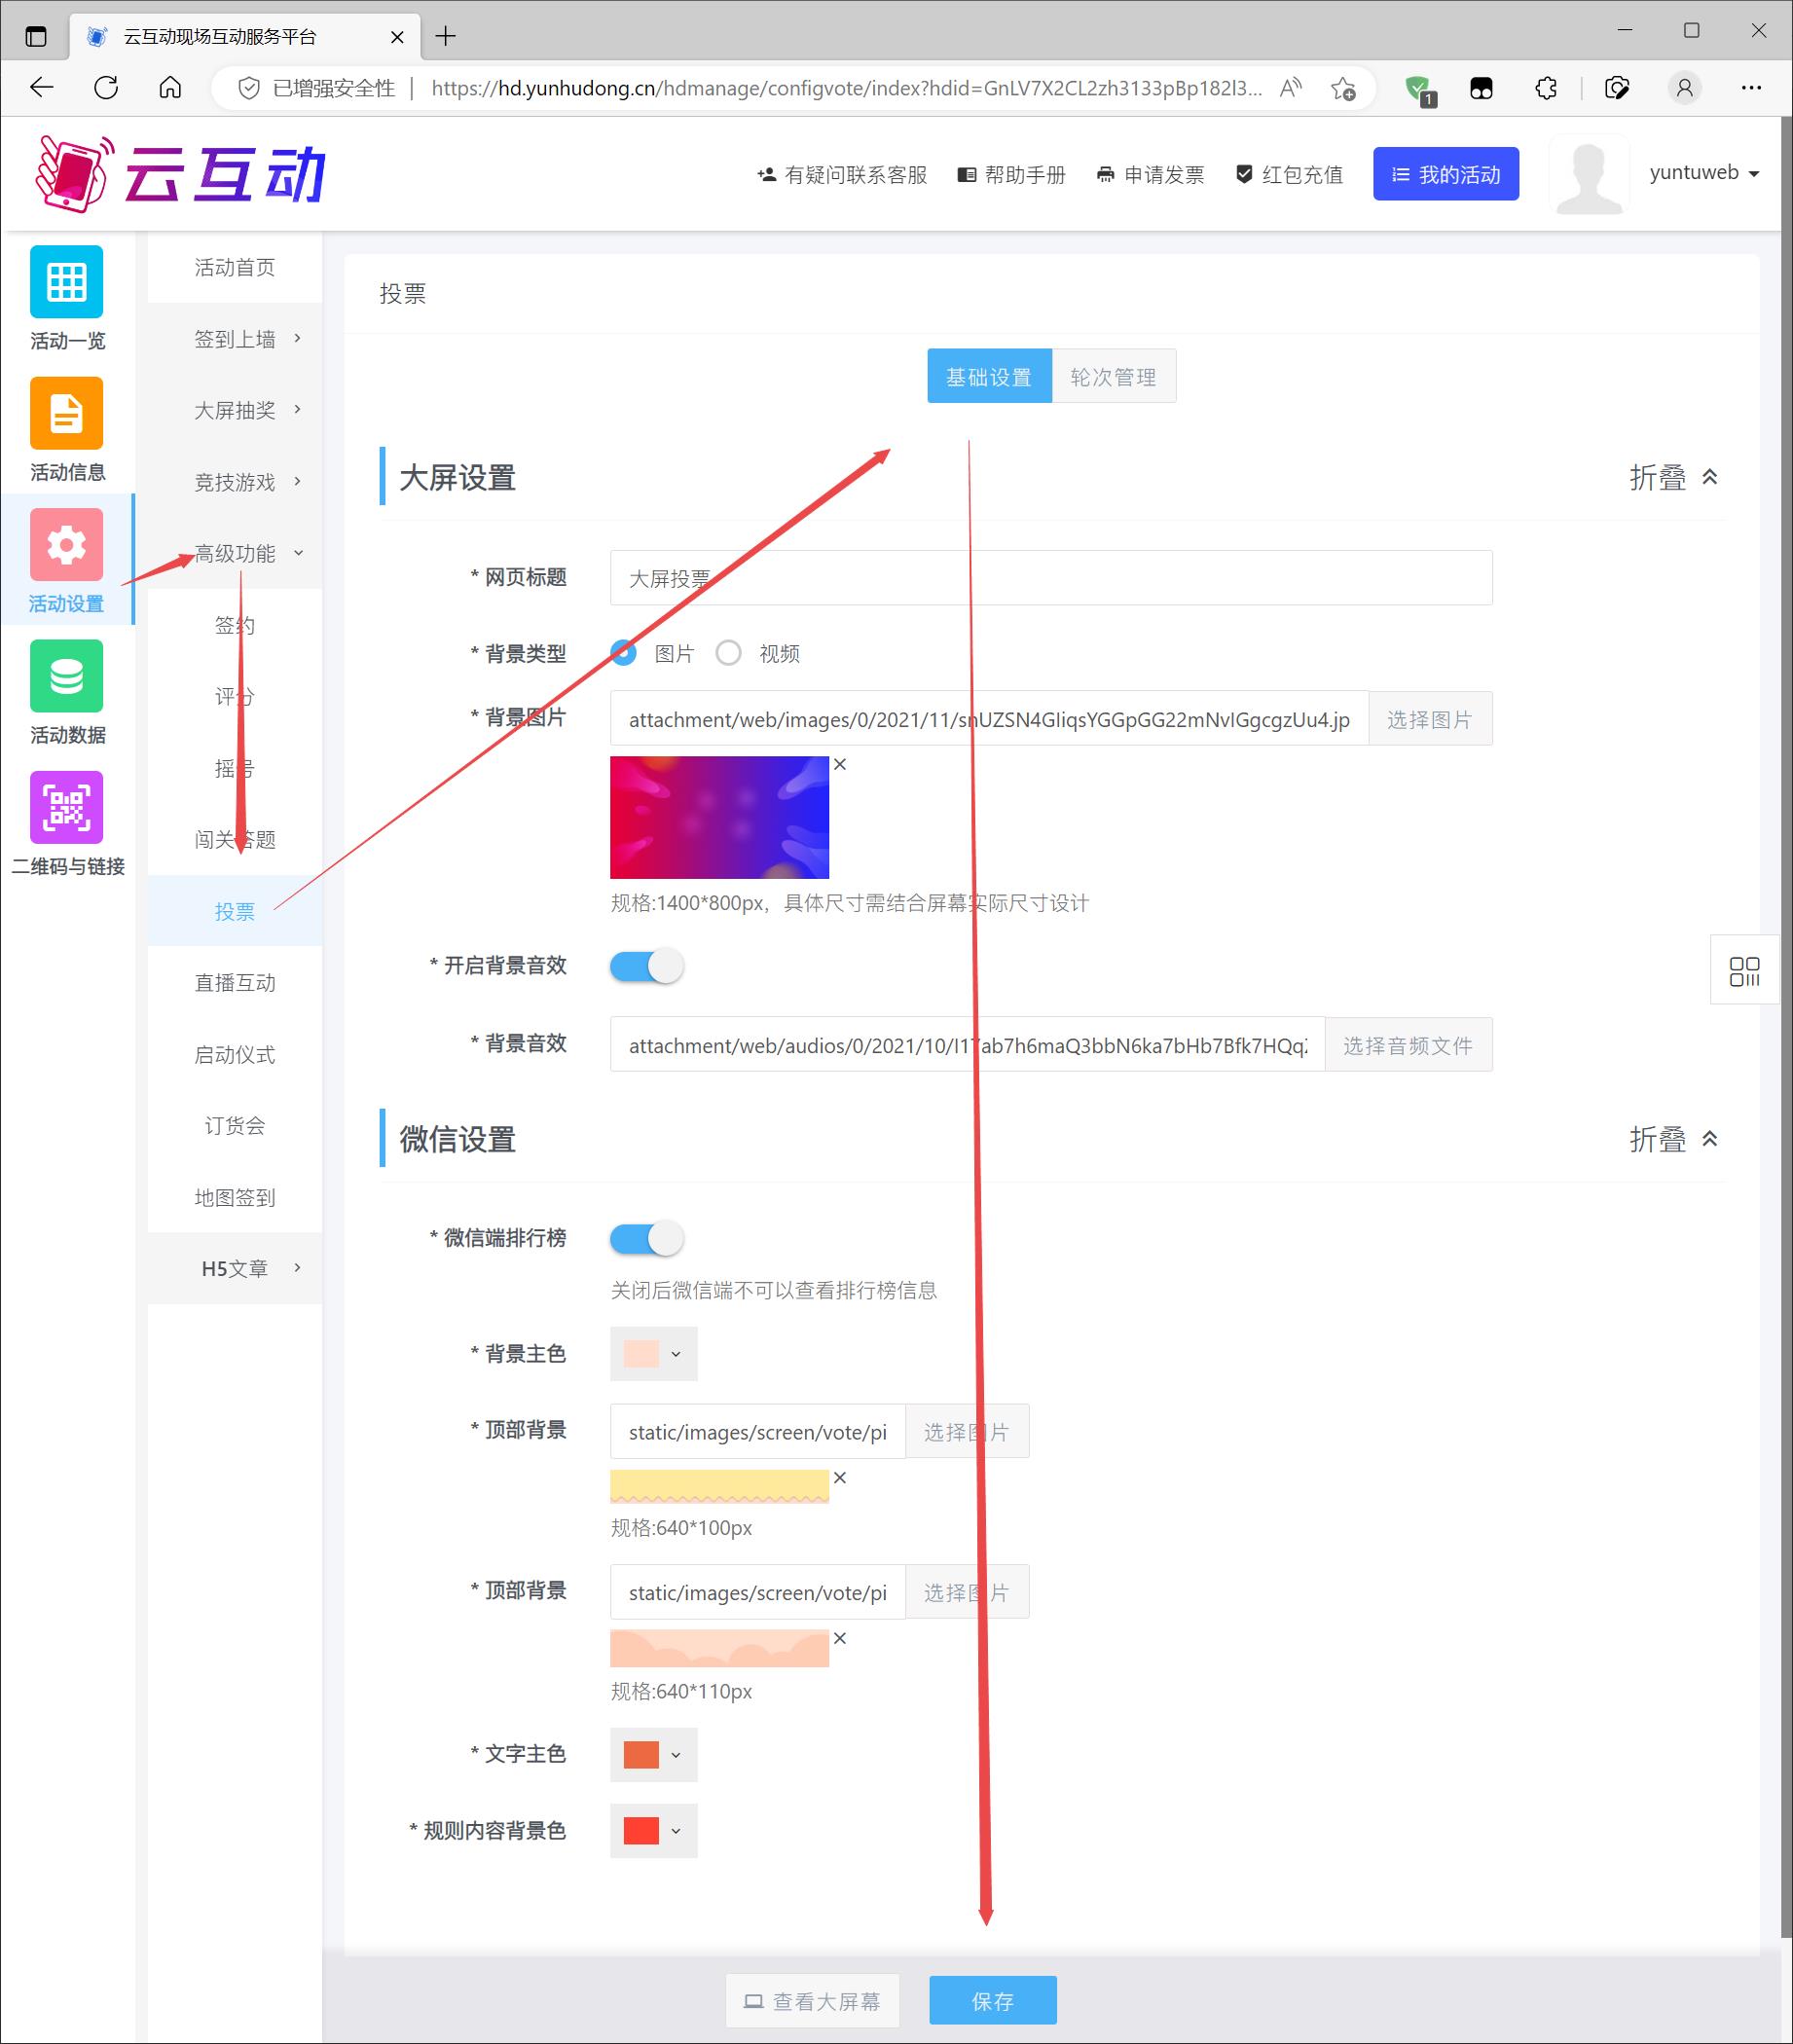This screenshot has width=1793, height=2044.
Task: Click the 活动信息 document icon
Action: (x=66, y=413)
